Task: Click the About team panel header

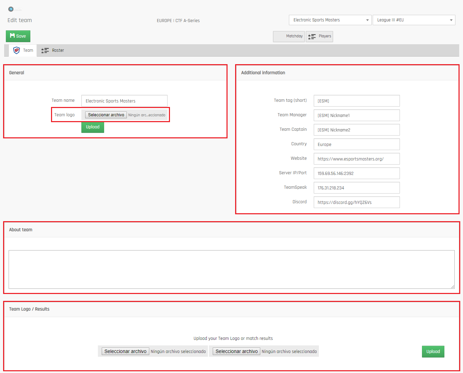Action: pos(232,230)
